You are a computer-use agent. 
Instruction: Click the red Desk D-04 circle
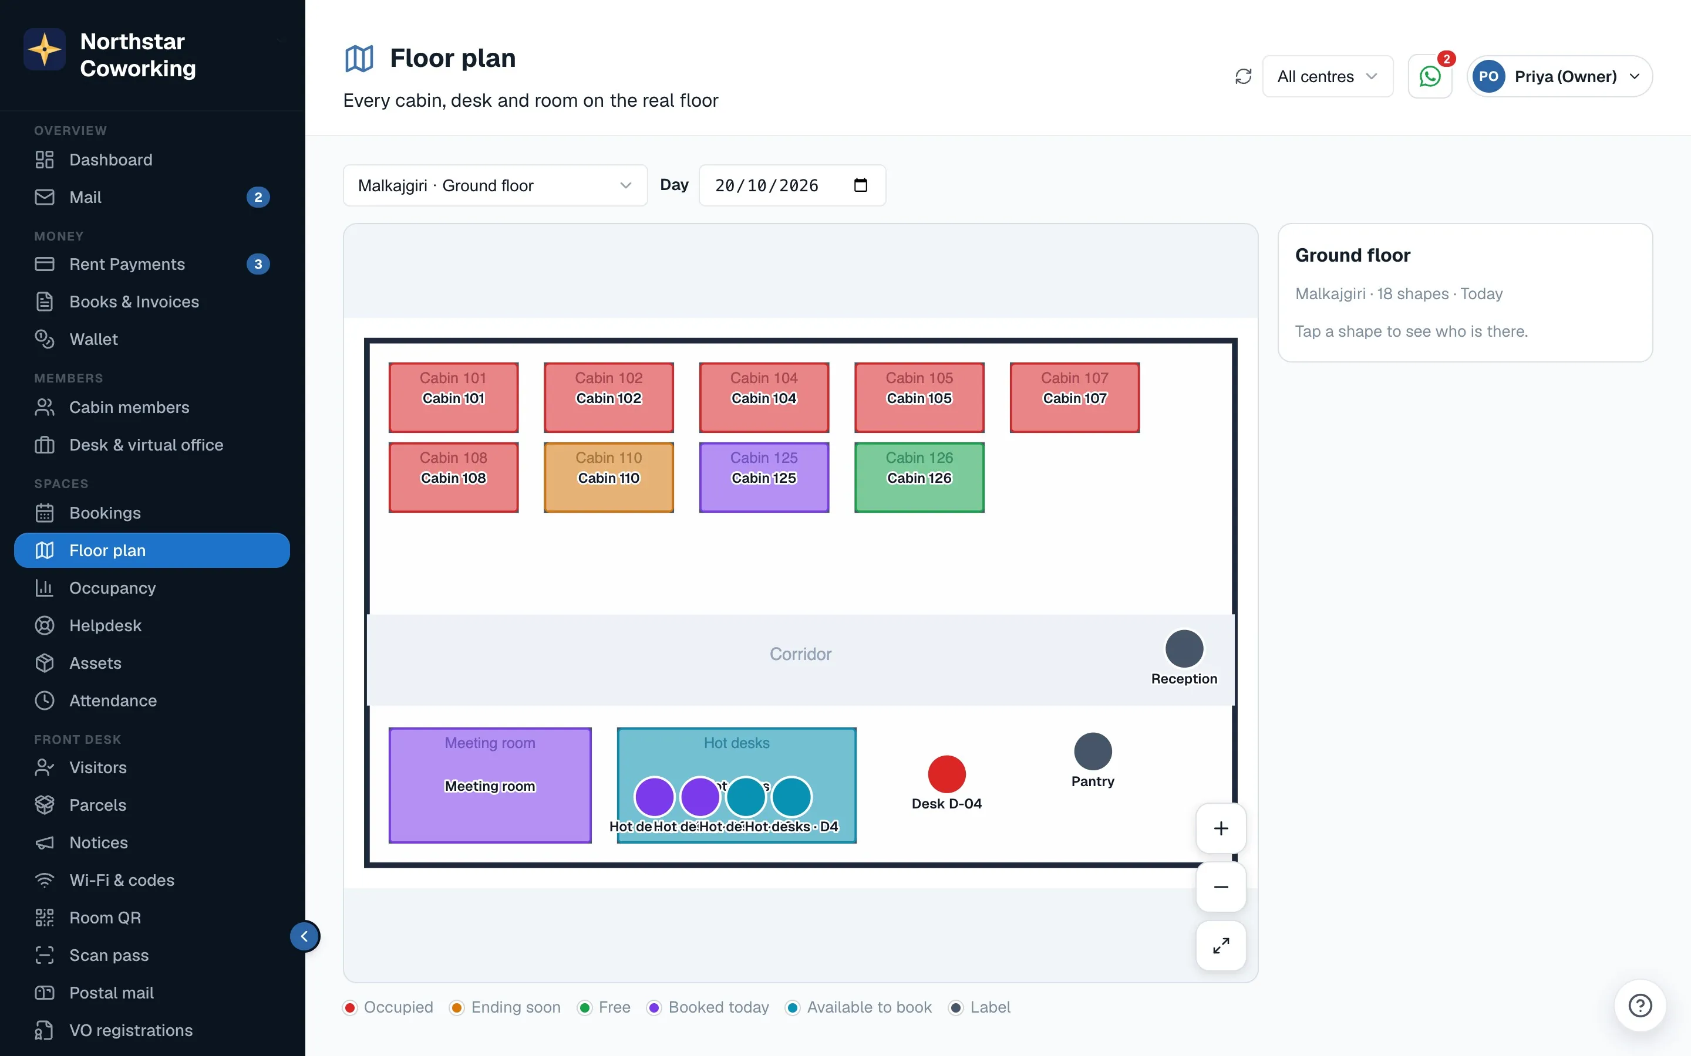pyautogui.click(x=947, y=774)
